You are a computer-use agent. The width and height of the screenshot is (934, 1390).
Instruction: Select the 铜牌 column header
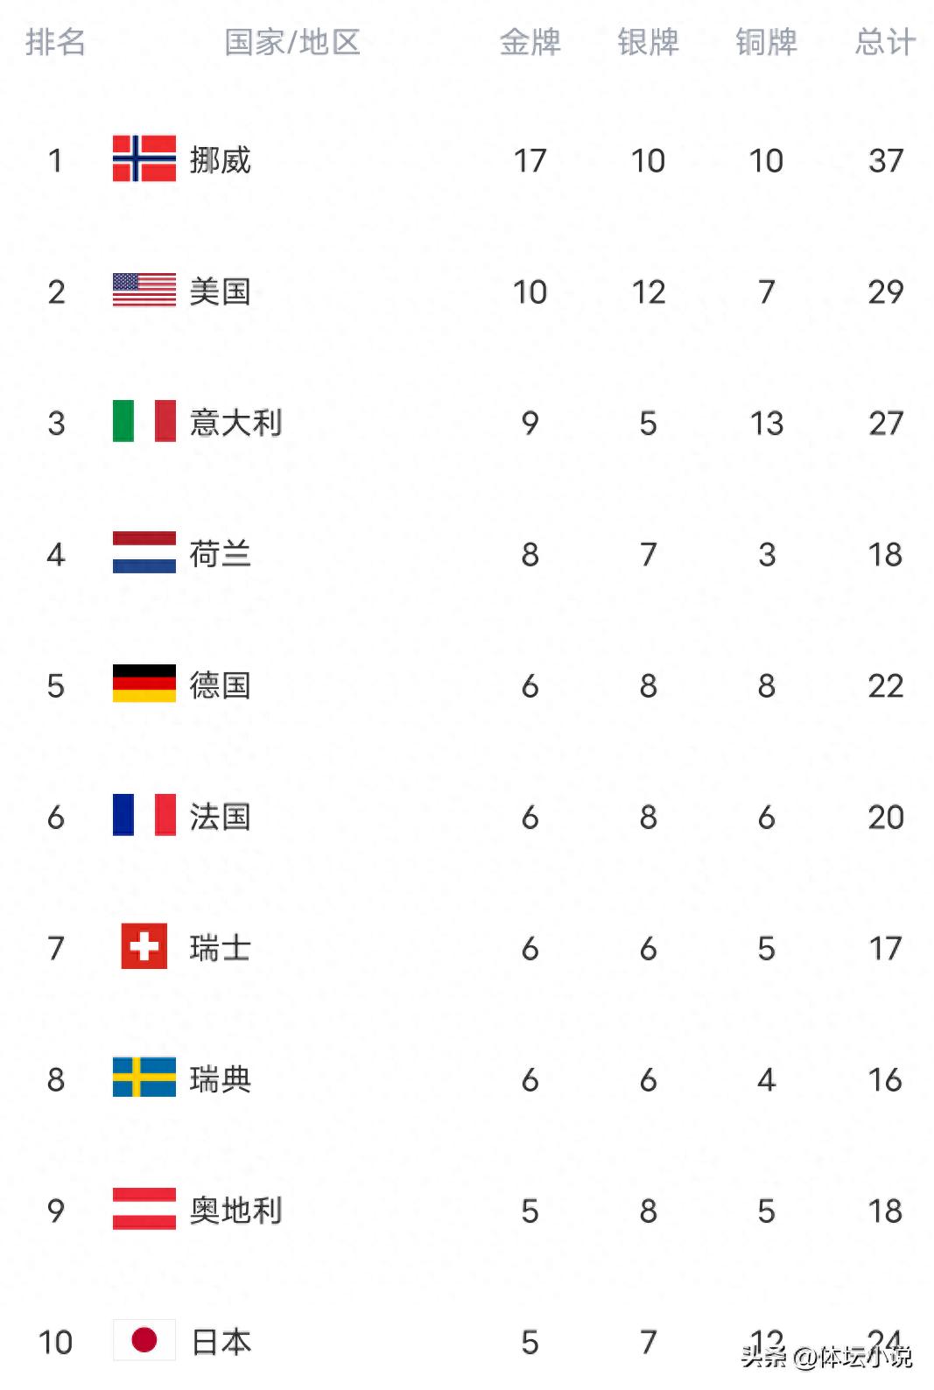click(766, 42)
